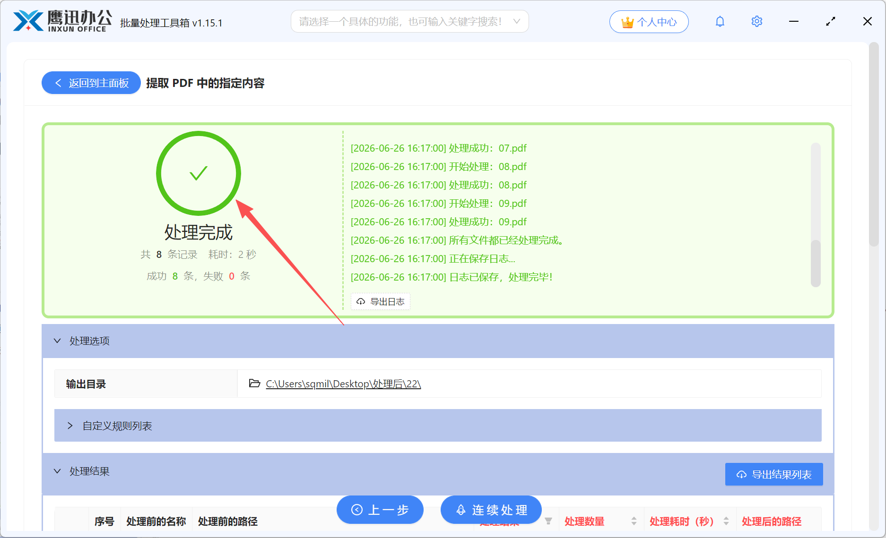Click the back-arrow icon on 上一步
This screenshot has width=886, height=538.
pyautogui.click(x=357, y=510)
